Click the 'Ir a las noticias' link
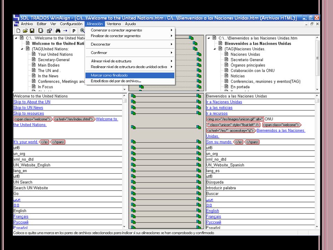Screen dimensions: 333x250 tap(219, 108)
